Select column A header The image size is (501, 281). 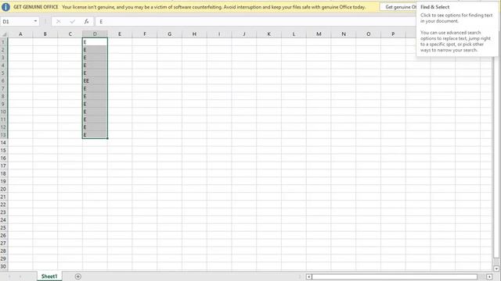tap(20, 34)
